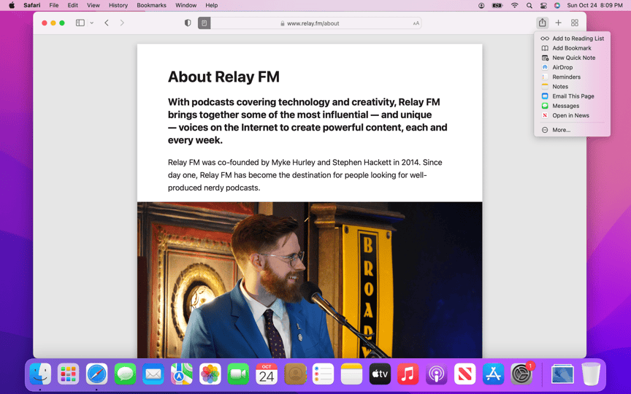631x394 pixels.
Task: Click the minimized window thumbnail in Dock
Action: [562, 374]
